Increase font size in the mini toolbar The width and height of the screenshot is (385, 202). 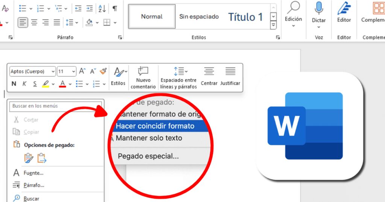82,71
